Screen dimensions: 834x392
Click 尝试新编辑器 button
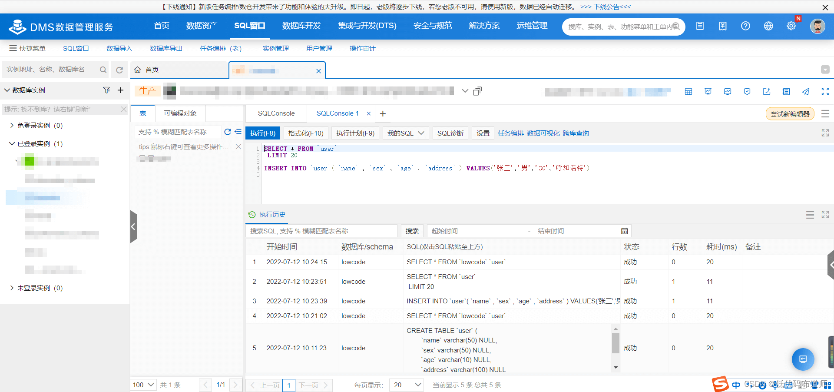(x=790, y=114)
